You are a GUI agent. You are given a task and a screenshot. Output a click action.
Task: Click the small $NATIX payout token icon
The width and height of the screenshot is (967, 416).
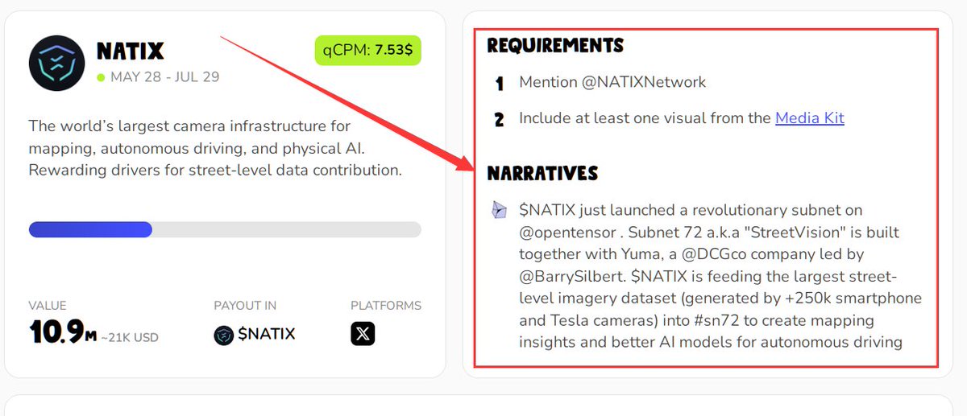tap(224, 335)
